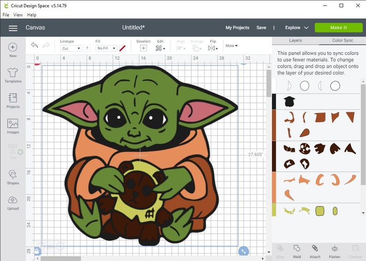Click the Attach button
366x261 pixels.
315,251
